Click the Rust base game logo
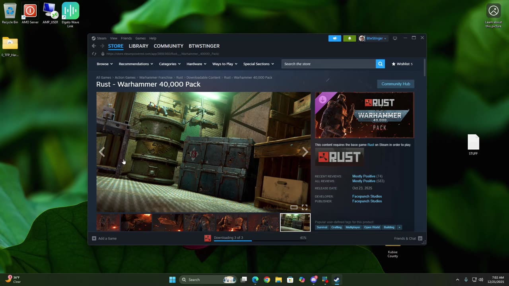This screenshot has width=509, height=286. click(339, 157)
